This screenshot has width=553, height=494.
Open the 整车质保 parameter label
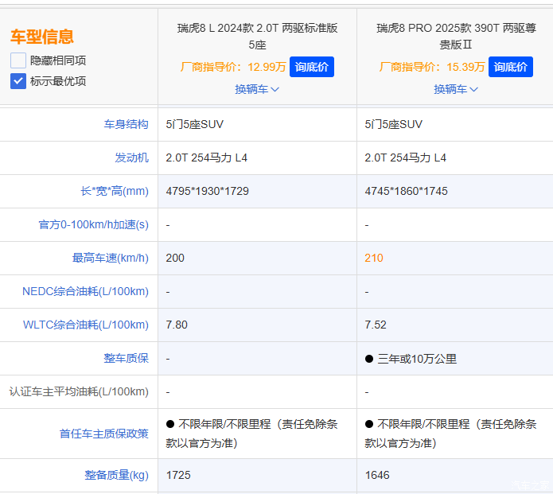[126, 358]
